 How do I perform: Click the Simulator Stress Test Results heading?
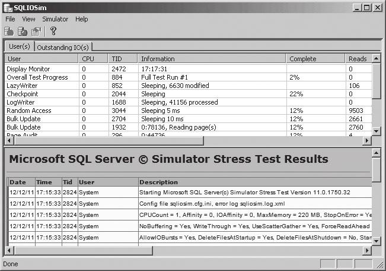pos(168,159)
